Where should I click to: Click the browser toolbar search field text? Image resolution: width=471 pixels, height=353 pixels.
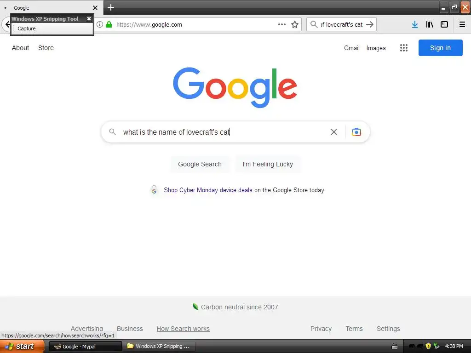point(342,24)
